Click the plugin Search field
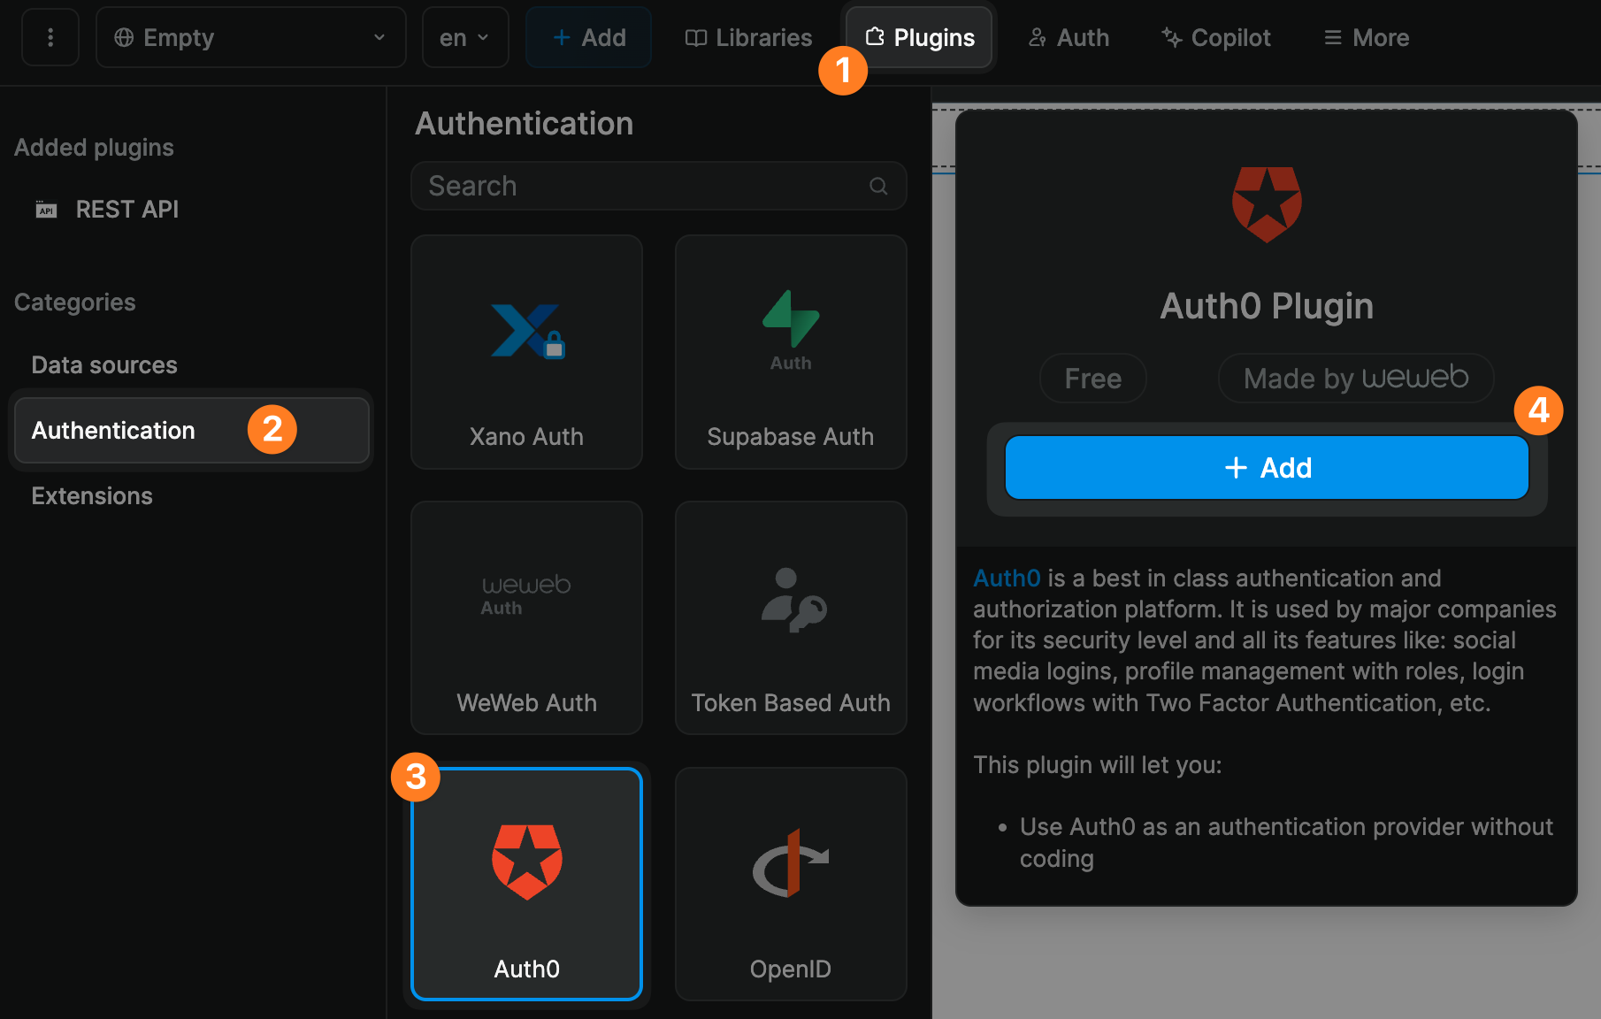The image size is (1601, 1019). pyautogui.click(x=619, y=186)
